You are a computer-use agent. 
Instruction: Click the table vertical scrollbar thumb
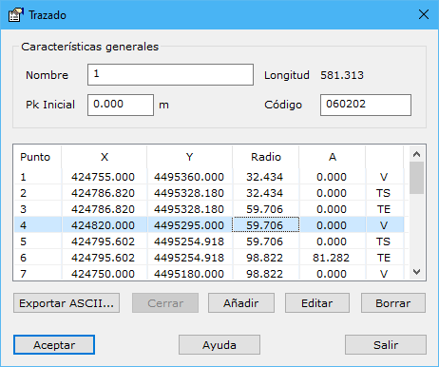416,178
